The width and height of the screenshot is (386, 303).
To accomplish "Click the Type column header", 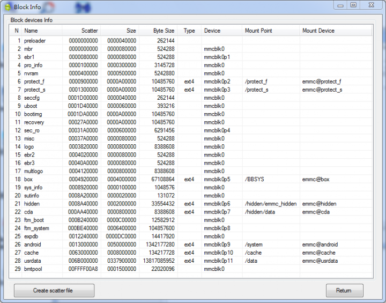I will [189, 31].
